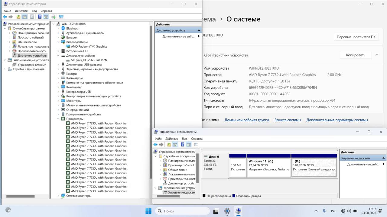Expand the Сетевые адаптеры node

pos(59,196)
